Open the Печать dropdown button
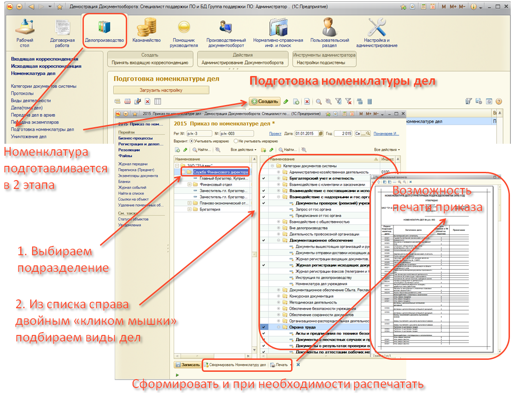Viewport: 515px width, 393px height. click(281, 365)
